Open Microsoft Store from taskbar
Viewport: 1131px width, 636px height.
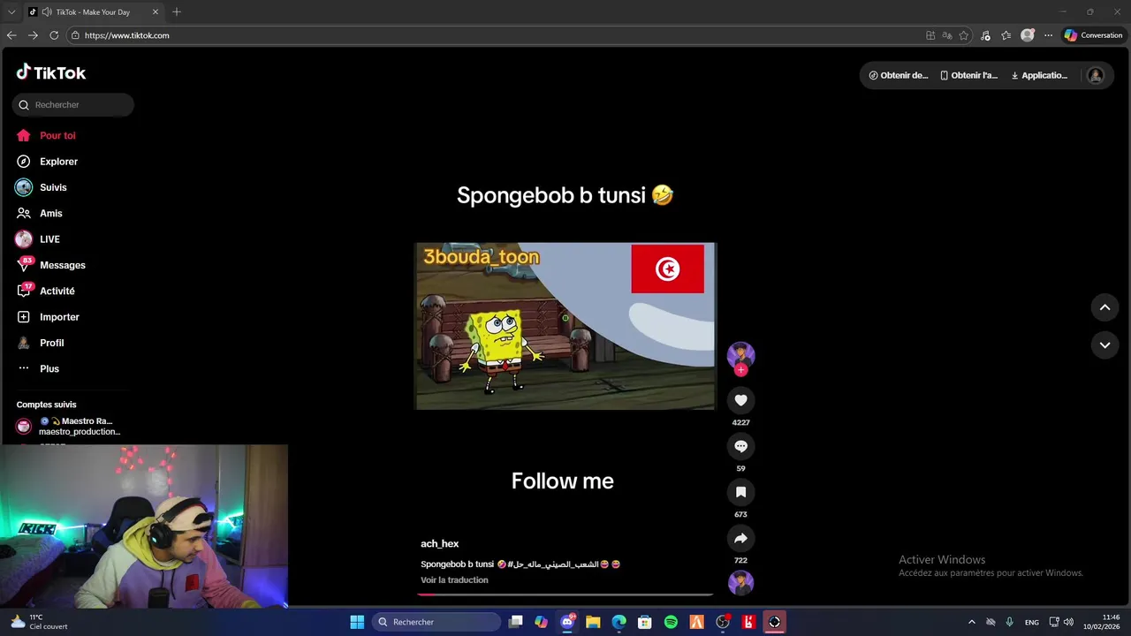click(x=645, y=622)
